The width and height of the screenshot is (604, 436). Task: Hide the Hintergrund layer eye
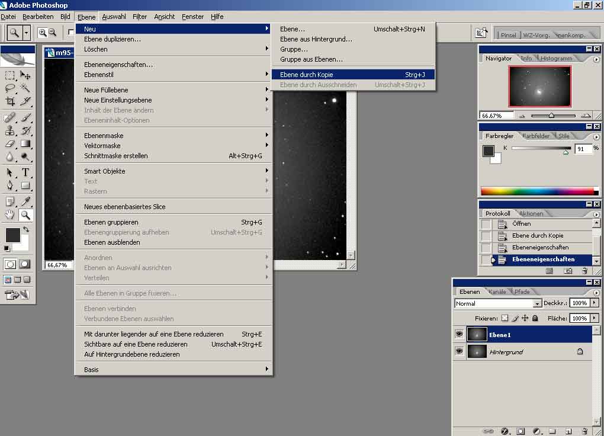tap(459, 351)
